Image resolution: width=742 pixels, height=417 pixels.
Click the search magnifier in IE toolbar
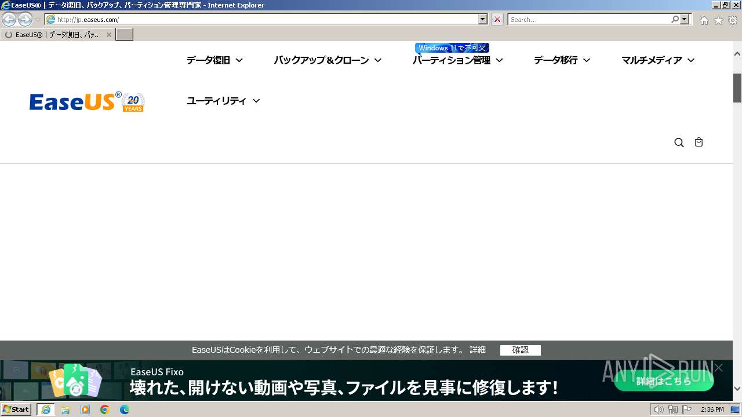point(675,20)
